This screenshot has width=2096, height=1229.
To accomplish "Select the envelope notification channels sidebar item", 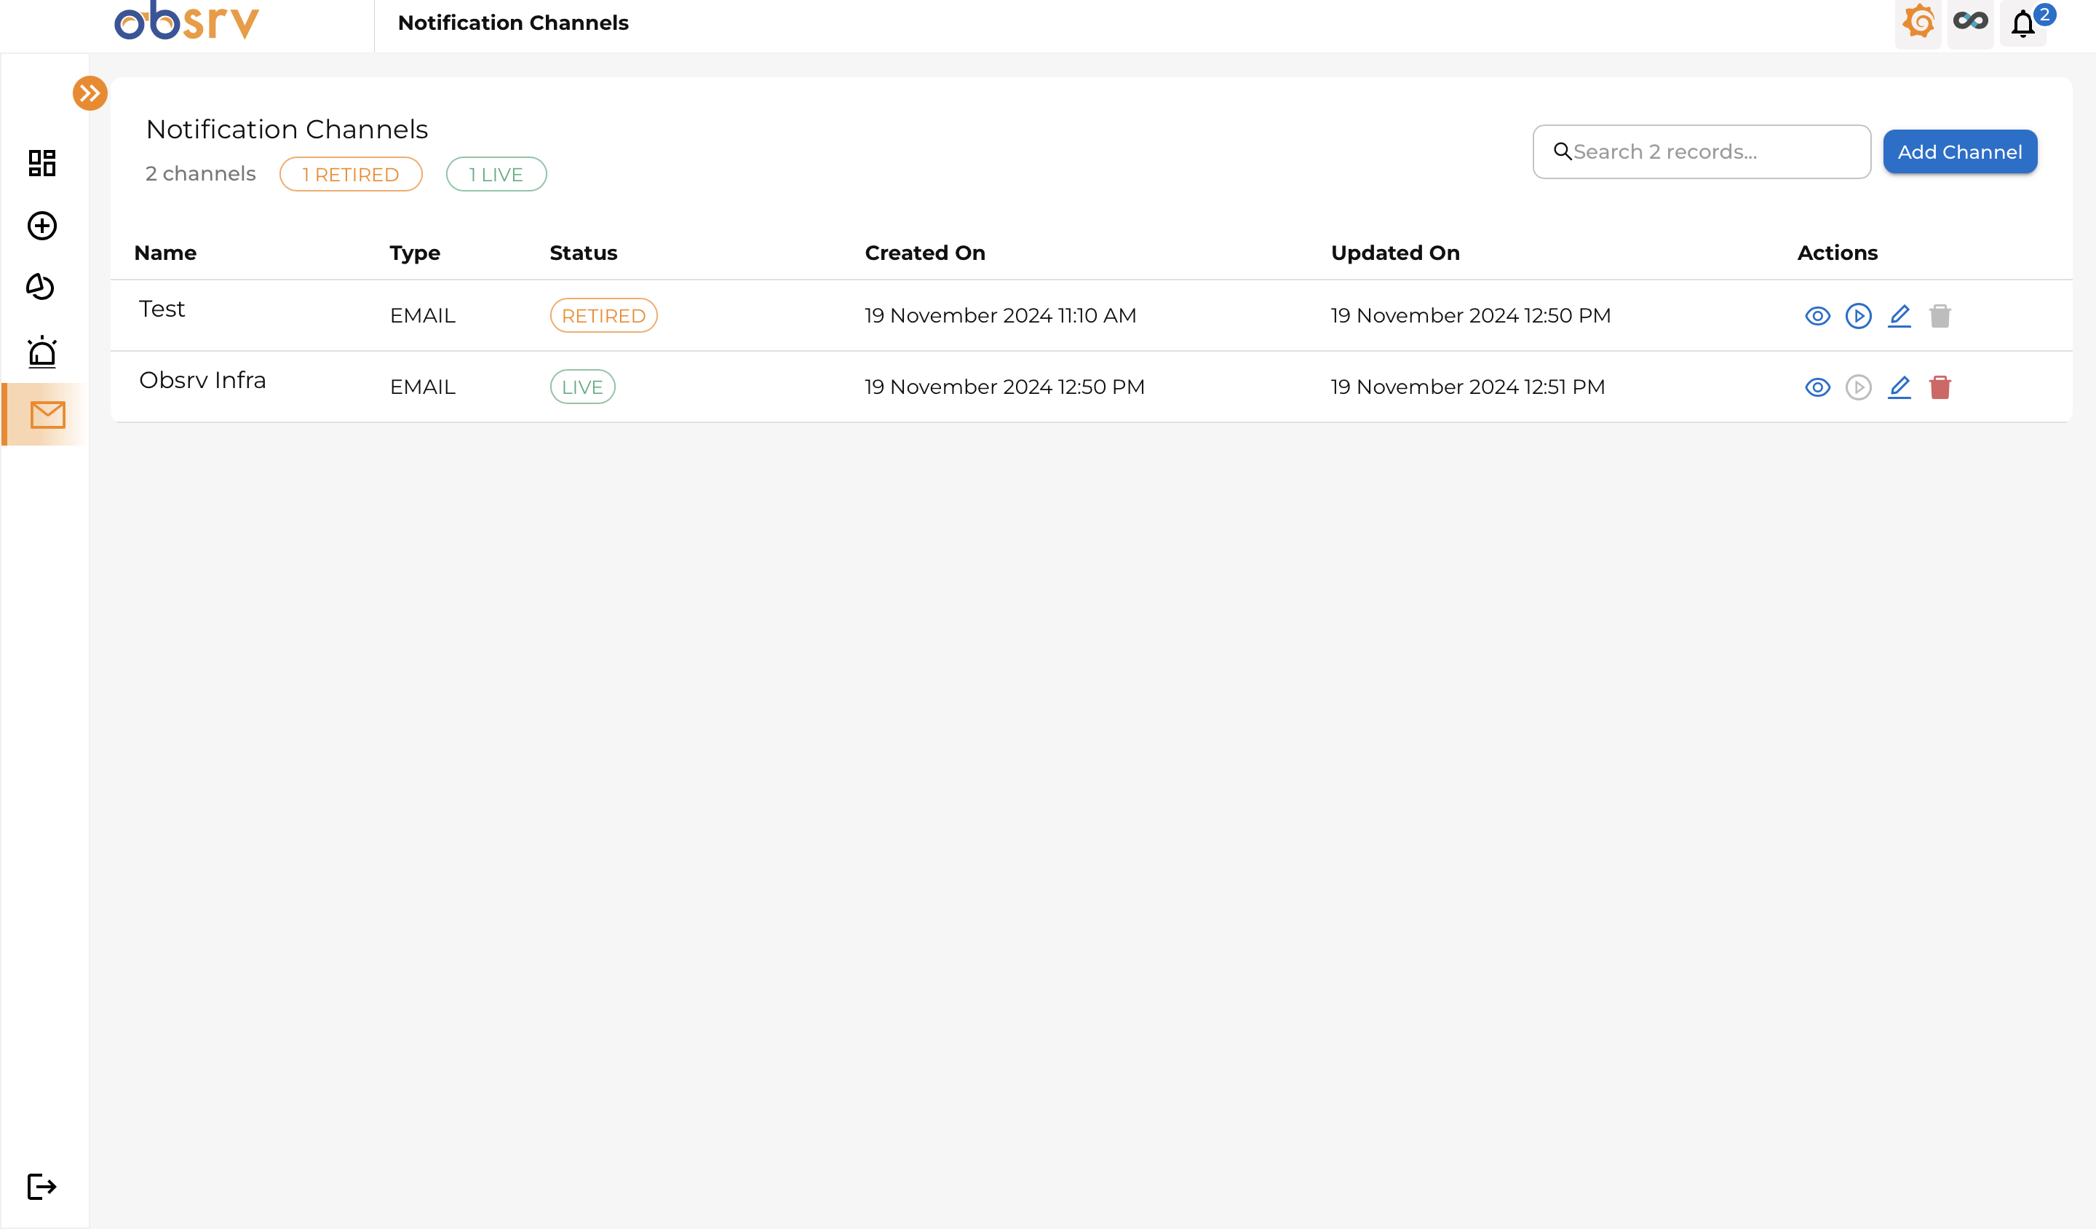I will point(47,414).
